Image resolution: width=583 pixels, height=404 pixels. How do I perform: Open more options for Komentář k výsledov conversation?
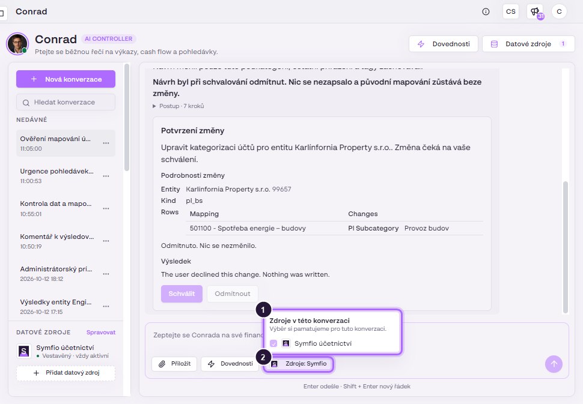pyautogui.click(x=106, y=241)
